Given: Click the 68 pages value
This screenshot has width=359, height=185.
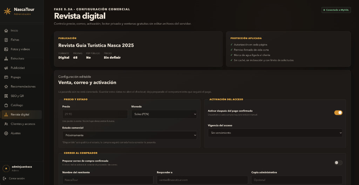Looking at the screenshot, I should 75,58.
